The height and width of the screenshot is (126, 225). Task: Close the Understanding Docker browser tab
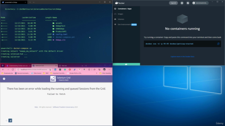tap(30, 66)
